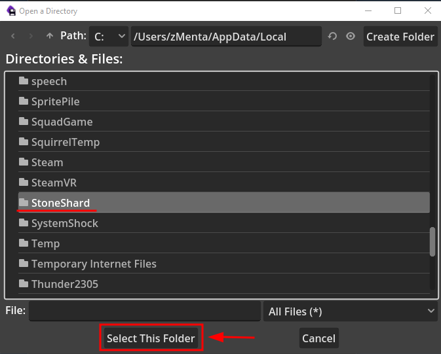Click the Godot icon in title bar
The width and height of the screenshot is (441, 354).
point(11,10)
